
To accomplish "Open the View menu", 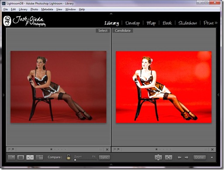I will click(59, 10).
